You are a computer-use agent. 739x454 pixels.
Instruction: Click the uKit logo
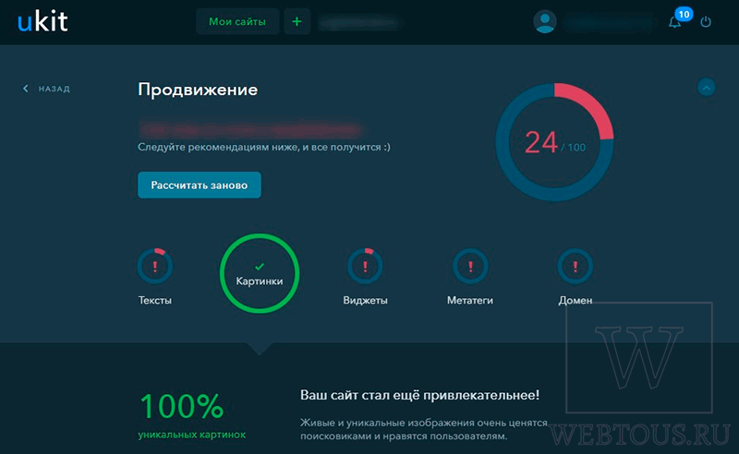[42, 21]
